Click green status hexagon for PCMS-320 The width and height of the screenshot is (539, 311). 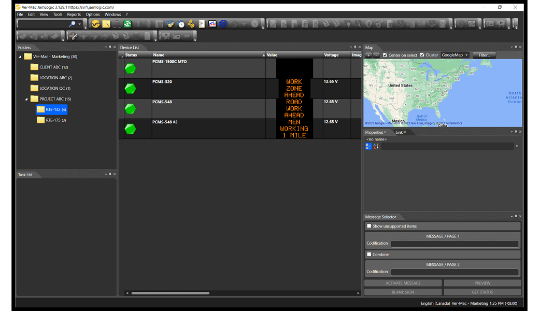130,89
